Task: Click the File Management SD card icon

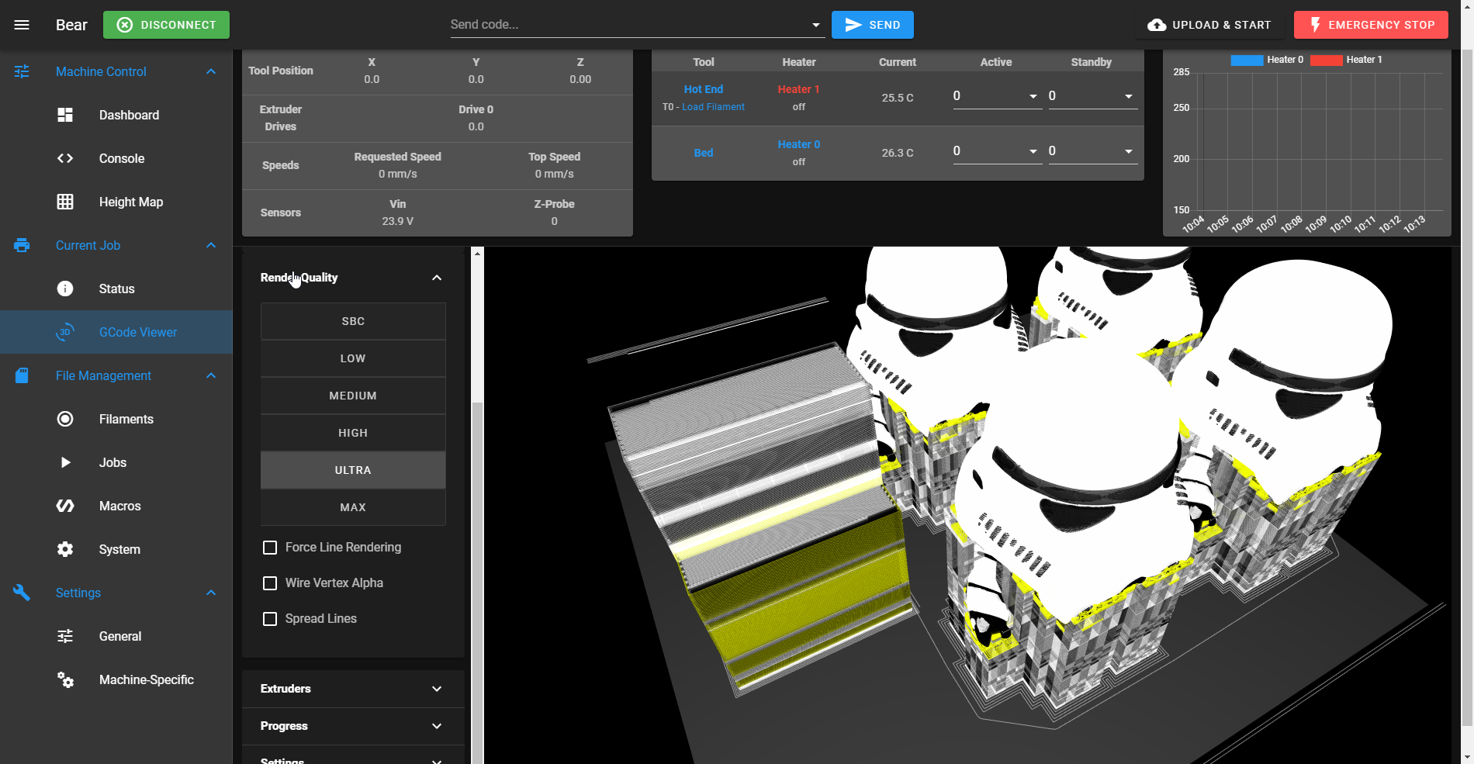Action: (x=22, y=375)
